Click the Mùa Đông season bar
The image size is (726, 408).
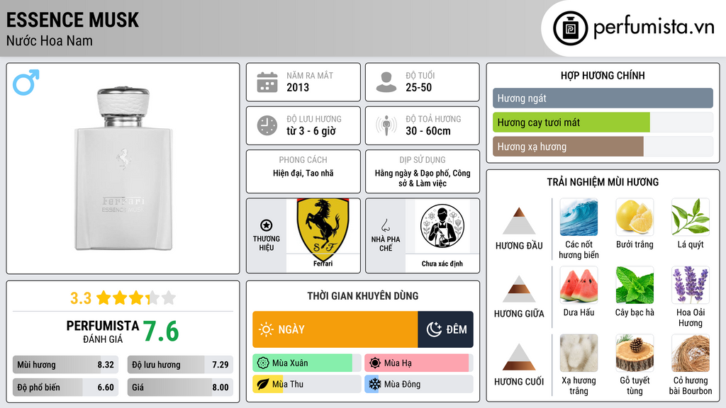coord(418,385)
